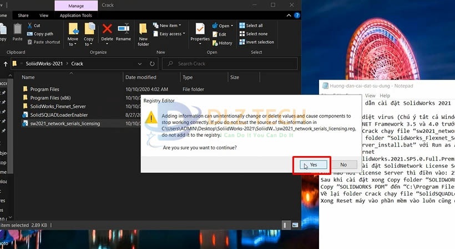Click the Search Crack field
455x249 pixels.
click(230, 64)
